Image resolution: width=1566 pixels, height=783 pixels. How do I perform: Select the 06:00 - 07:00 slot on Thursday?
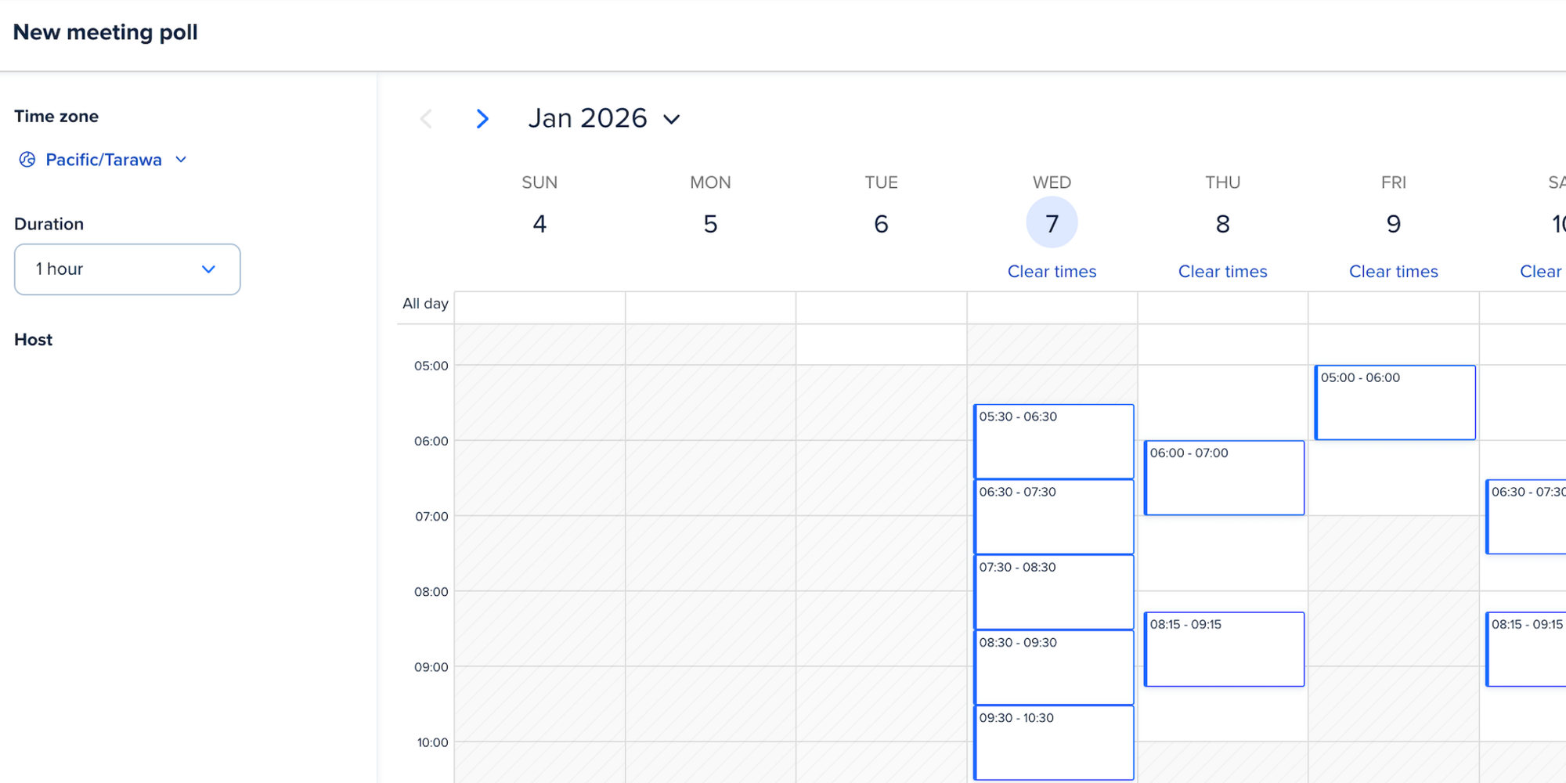[1224, 477]
